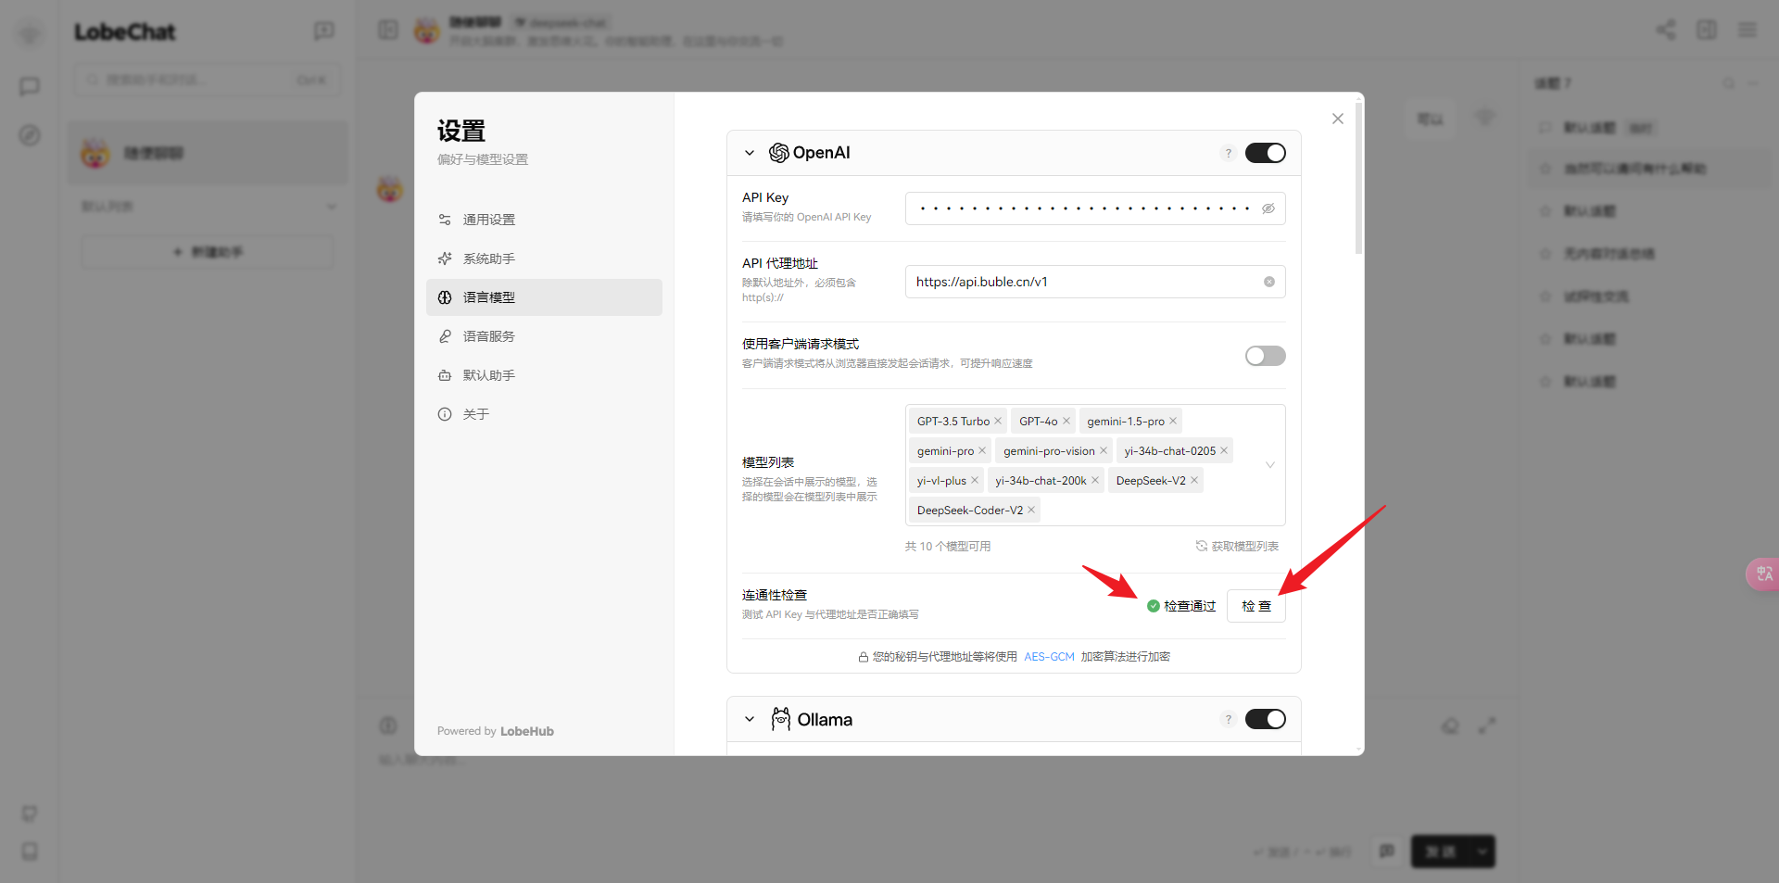Clear the API proxy address field

click(1268, 282)
